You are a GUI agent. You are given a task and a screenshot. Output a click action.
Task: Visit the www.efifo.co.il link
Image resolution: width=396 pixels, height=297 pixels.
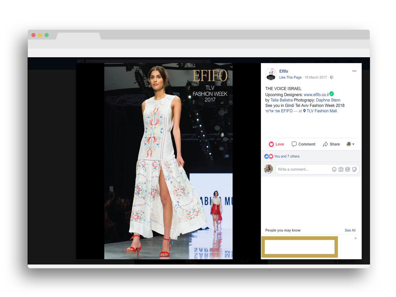tap(316, 95)
